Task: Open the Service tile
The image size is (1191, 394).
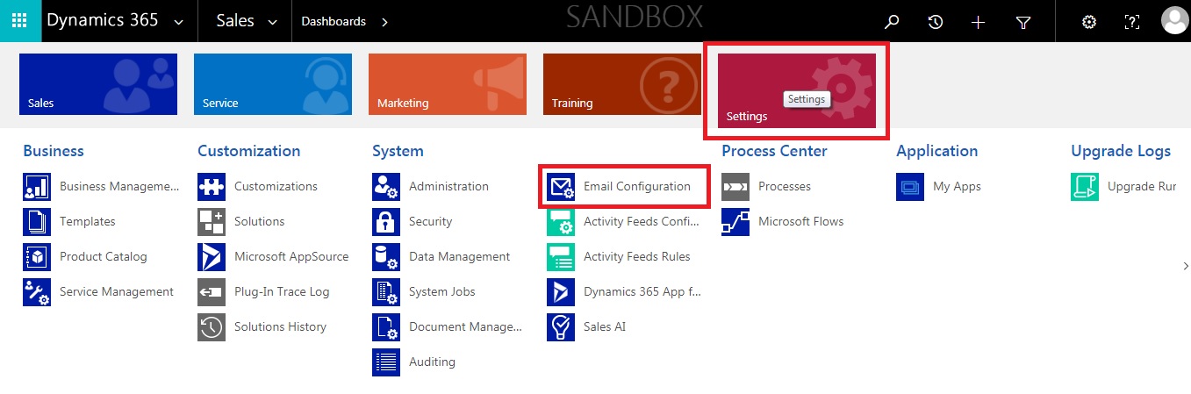Action: pyautogui.click(x=272, y=84)
